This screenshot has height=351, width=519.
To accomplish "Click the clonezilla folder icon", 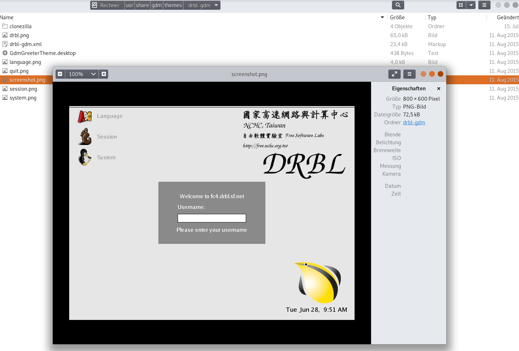I will tap(5, 26).
